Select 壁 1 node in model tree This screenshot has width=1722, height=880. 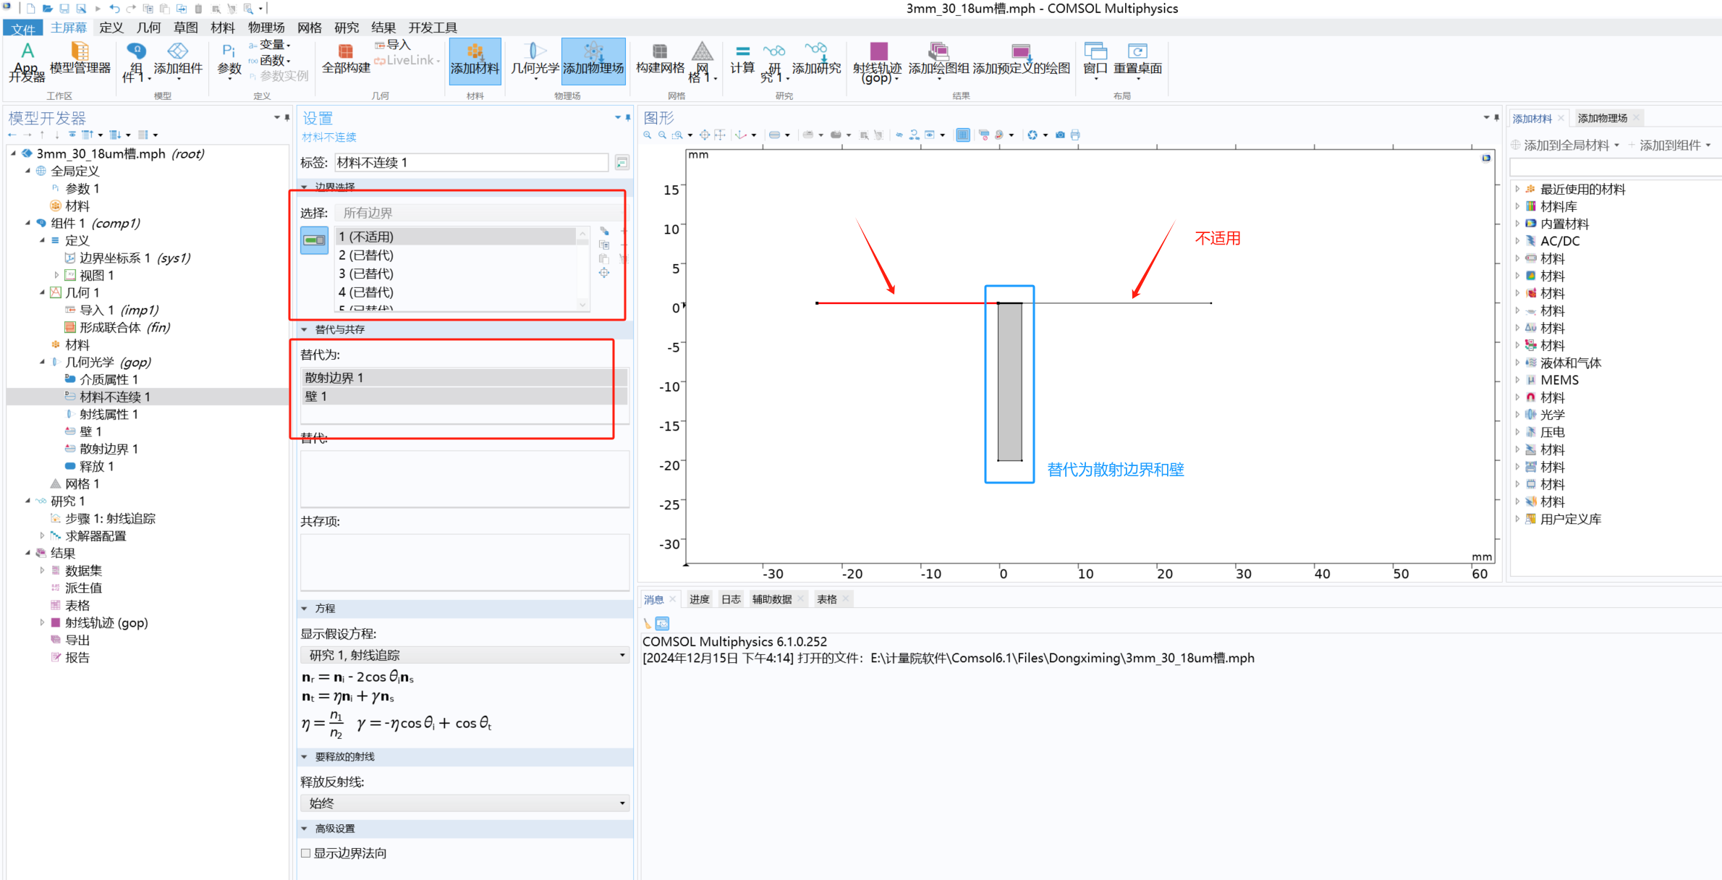point(90,432)
